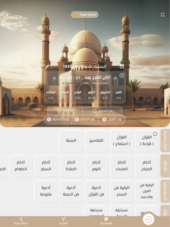Screen dimensions: 170x227
Task: Select العصر prayer time 1:30
Action: tap(78, 95)
